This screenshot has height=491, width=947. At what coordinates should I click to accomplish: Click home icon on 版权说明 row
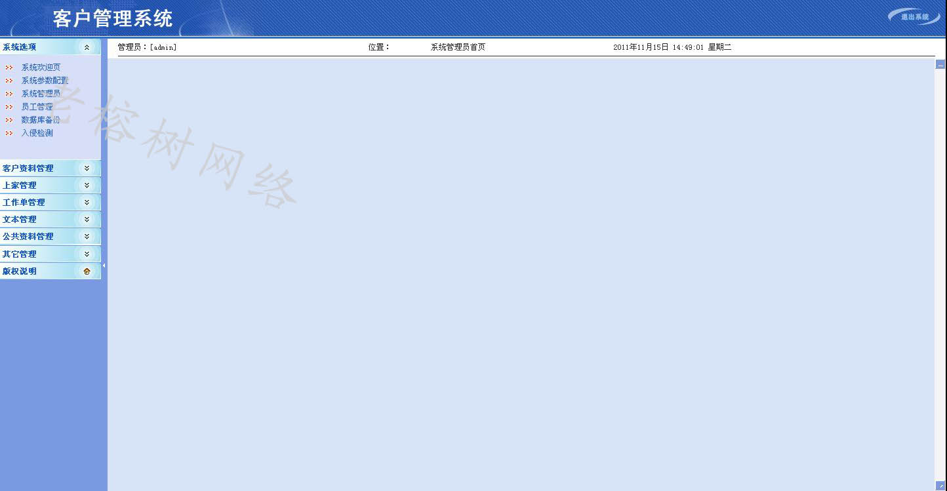pyautogui.click(x=87, y=271)
